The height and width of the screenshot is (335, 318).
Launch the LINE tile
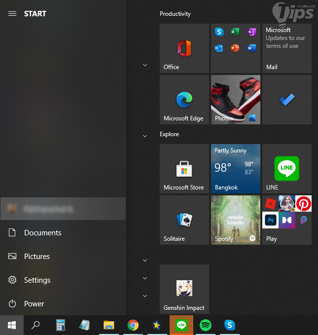point(287,169)
